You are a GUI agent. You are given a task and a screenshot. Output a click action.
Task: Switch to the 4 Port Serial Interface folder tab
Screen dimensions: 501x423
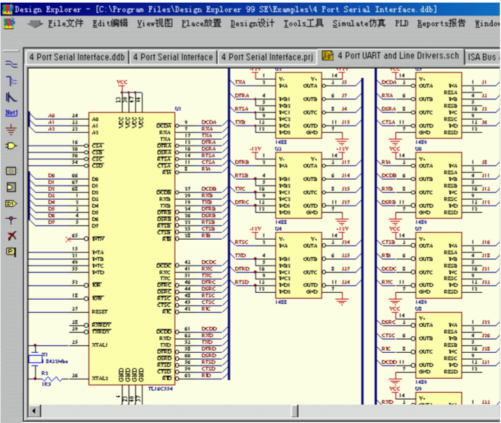coord(173,57)
